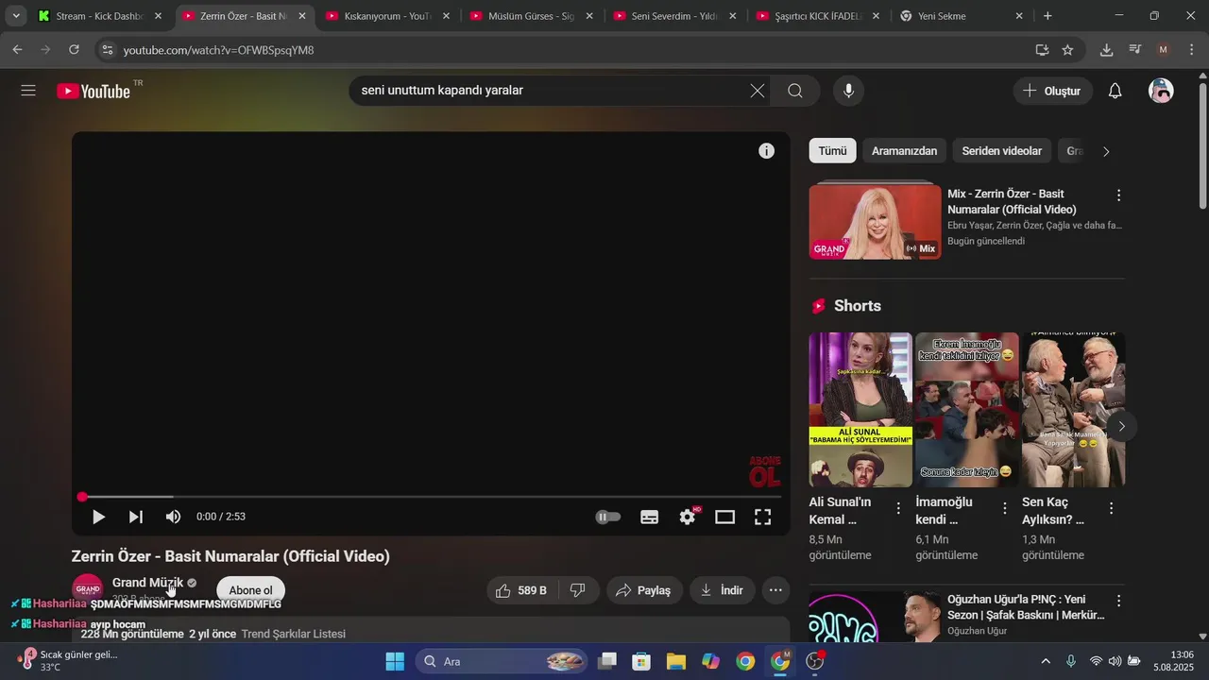The width and height of the screenshot is (1209, 680).
Task: Toggle subtitles captions button
Action: point(650,517)
